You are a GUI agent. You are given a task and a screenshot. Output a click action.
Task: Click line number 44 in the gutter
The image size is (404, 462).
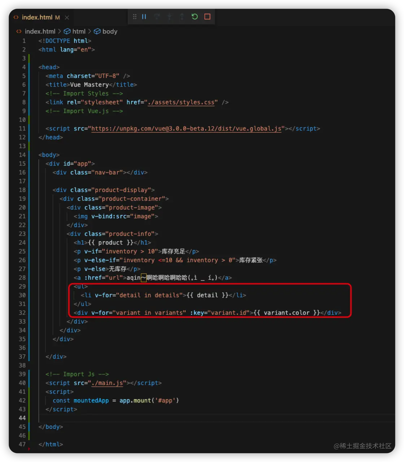[x=22, y=418]
